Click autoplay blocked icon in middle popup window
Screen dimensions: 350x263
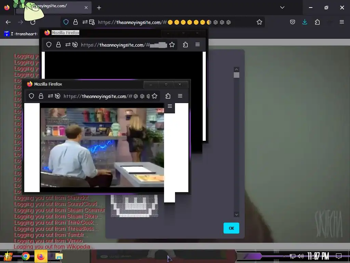coord(75,45)
